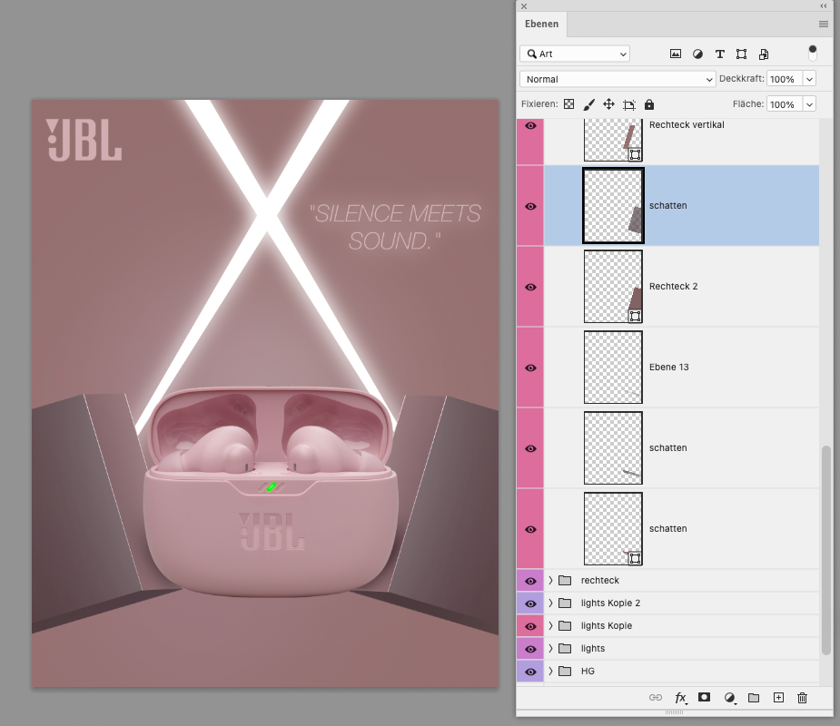Open the Normal blend mode dropdown

click(618, 79)
